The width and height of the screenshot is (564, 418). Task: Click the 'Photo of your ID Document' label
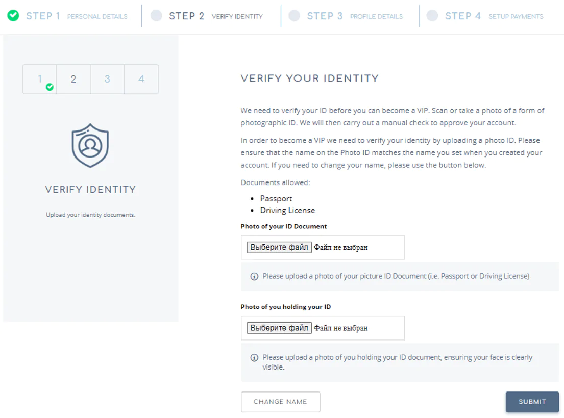pyautogui.click(x=284, y=226)
